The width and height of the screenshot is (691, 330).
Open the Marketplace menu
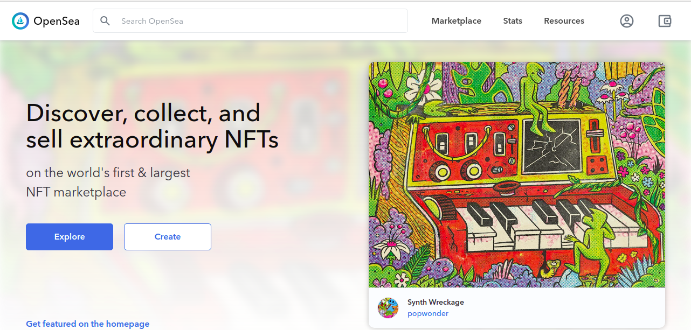(457, 21)
